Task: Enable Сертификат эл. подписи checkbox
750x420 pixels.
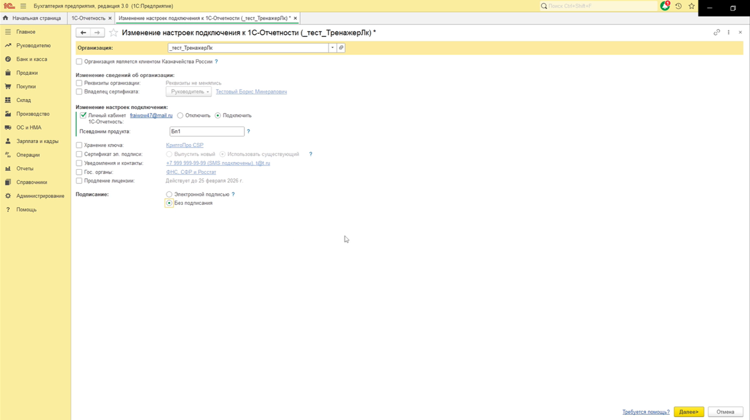Action: (x=79, y=154)
